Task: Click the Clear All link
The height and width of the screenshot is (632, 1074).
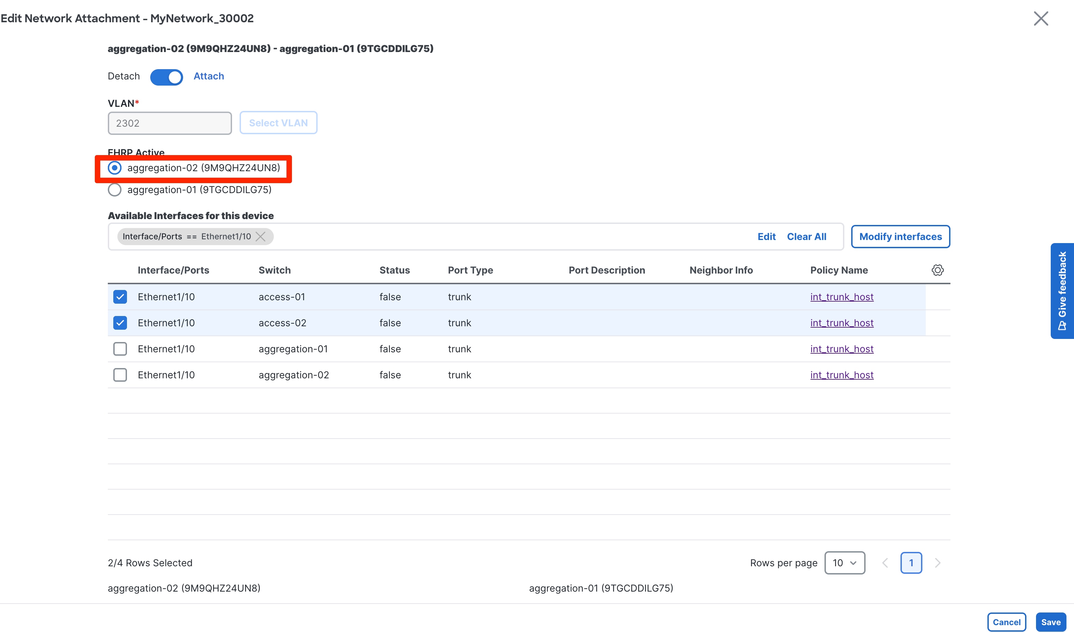Action: tap(806, 236)
